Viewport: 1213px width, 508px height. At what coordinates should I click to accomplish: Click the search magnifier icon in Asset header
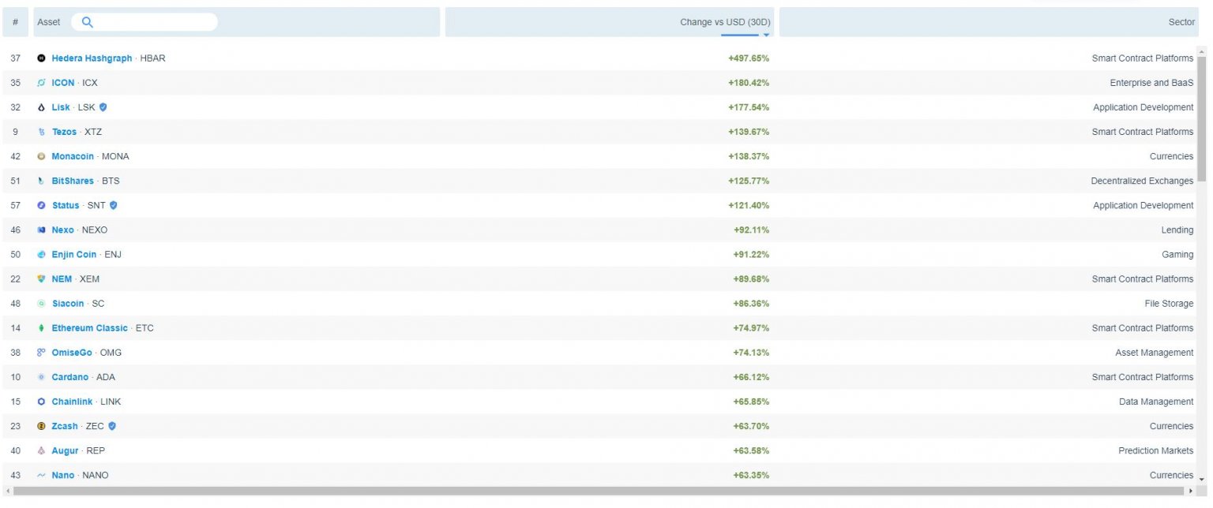click(x=88, y=22)
